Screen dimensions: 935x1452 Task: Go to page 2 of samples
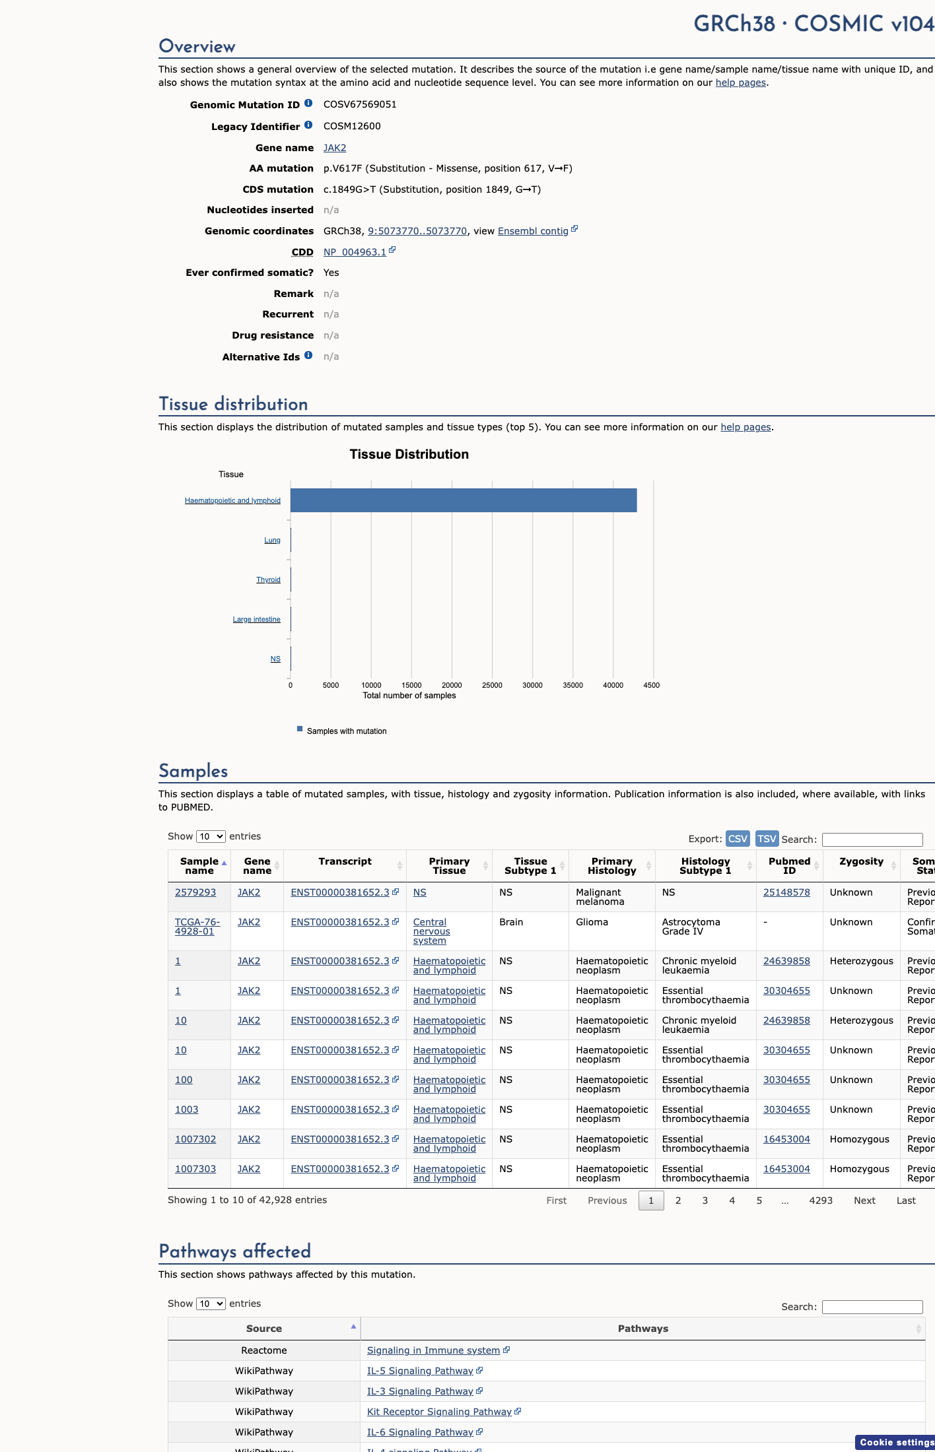(678, 1201)
